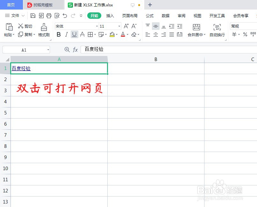Expand the font color dropdown arrow
The width and height of the screenshot is (257, 207).
127,35
